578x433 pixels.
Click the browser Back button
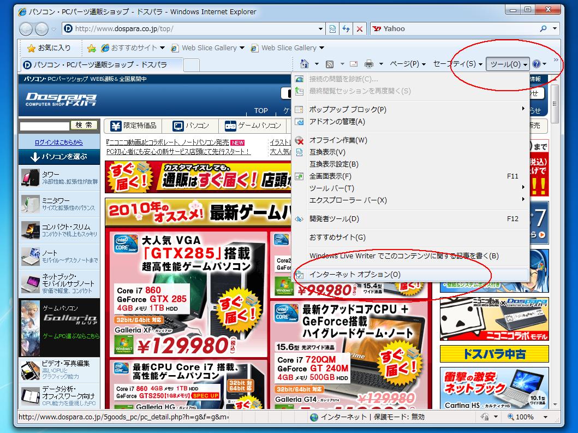(26, 29)
